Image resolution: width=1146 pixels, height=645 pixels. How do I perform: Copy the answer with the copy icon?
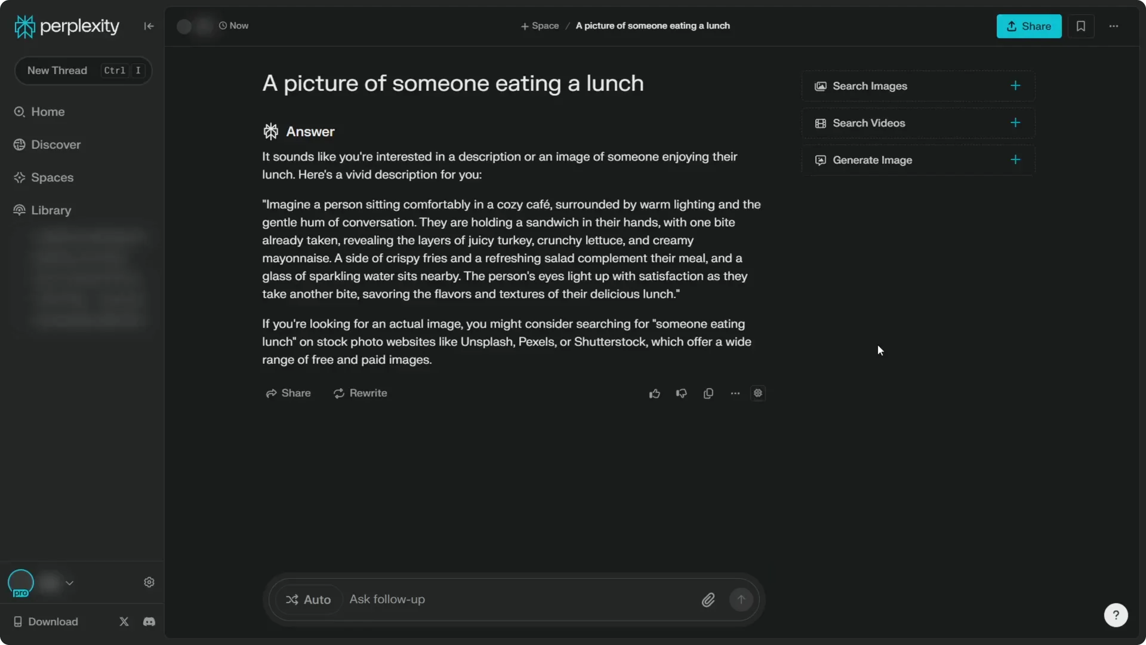coord(708,394)
